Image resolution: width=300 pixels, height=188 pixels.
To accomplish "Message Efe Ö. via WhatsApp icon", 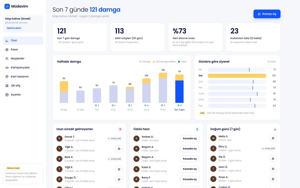I will point(273,159).
